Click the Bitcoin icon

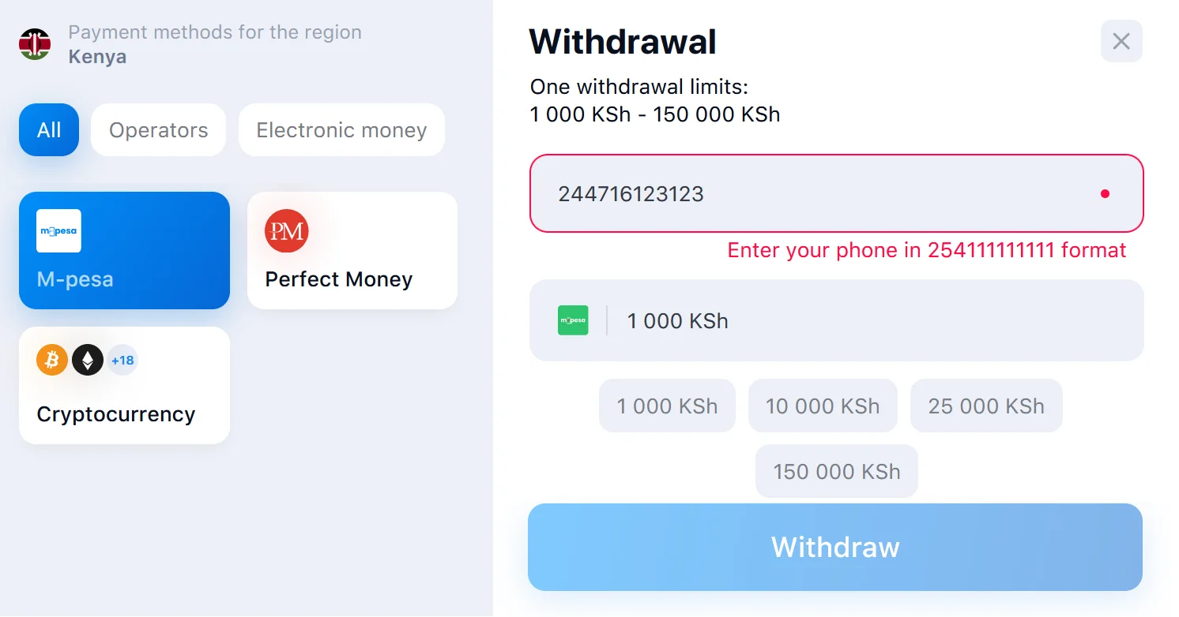52,361
